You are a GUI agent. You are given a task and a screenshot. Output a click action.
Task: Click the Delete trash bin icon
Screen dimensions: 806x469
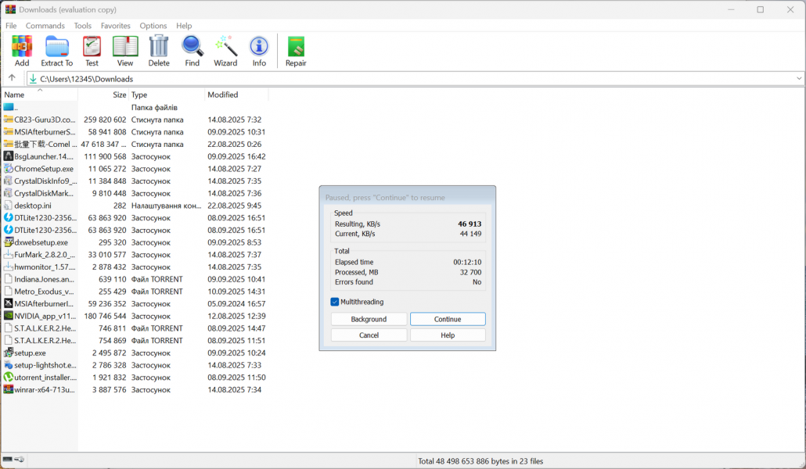pos(159,48)
